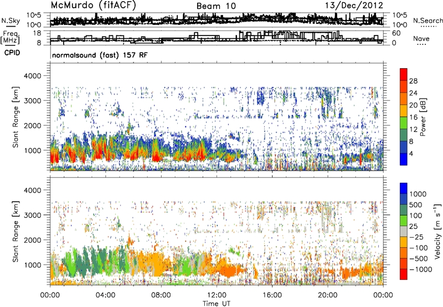Click the 'McMurdo (fitACF)' plot title
The image size is (443, 307).
[x=93, y=6]
